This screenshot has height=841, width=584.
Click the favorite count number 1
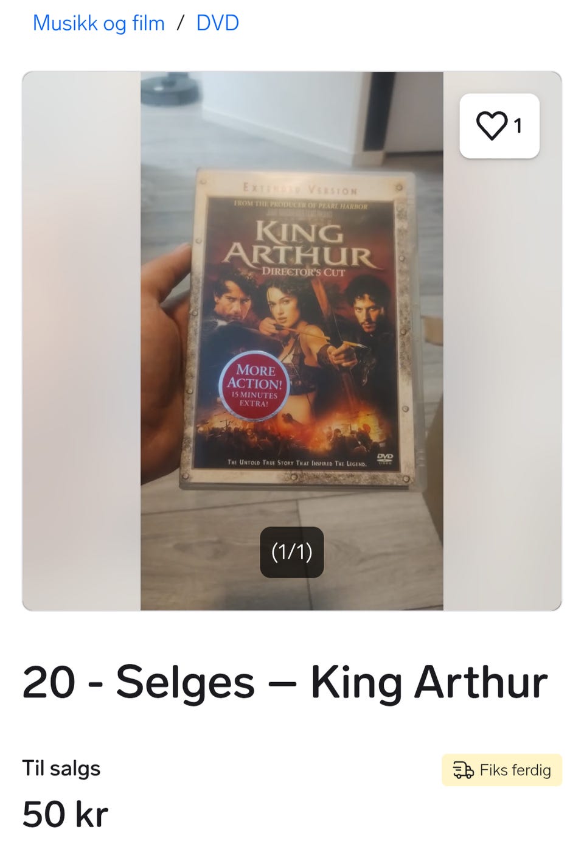click(x=518, y=126)
